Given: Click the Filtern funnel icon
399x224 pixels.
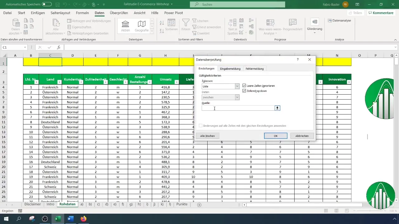Looking at the screenshot, I should [186, 25].
